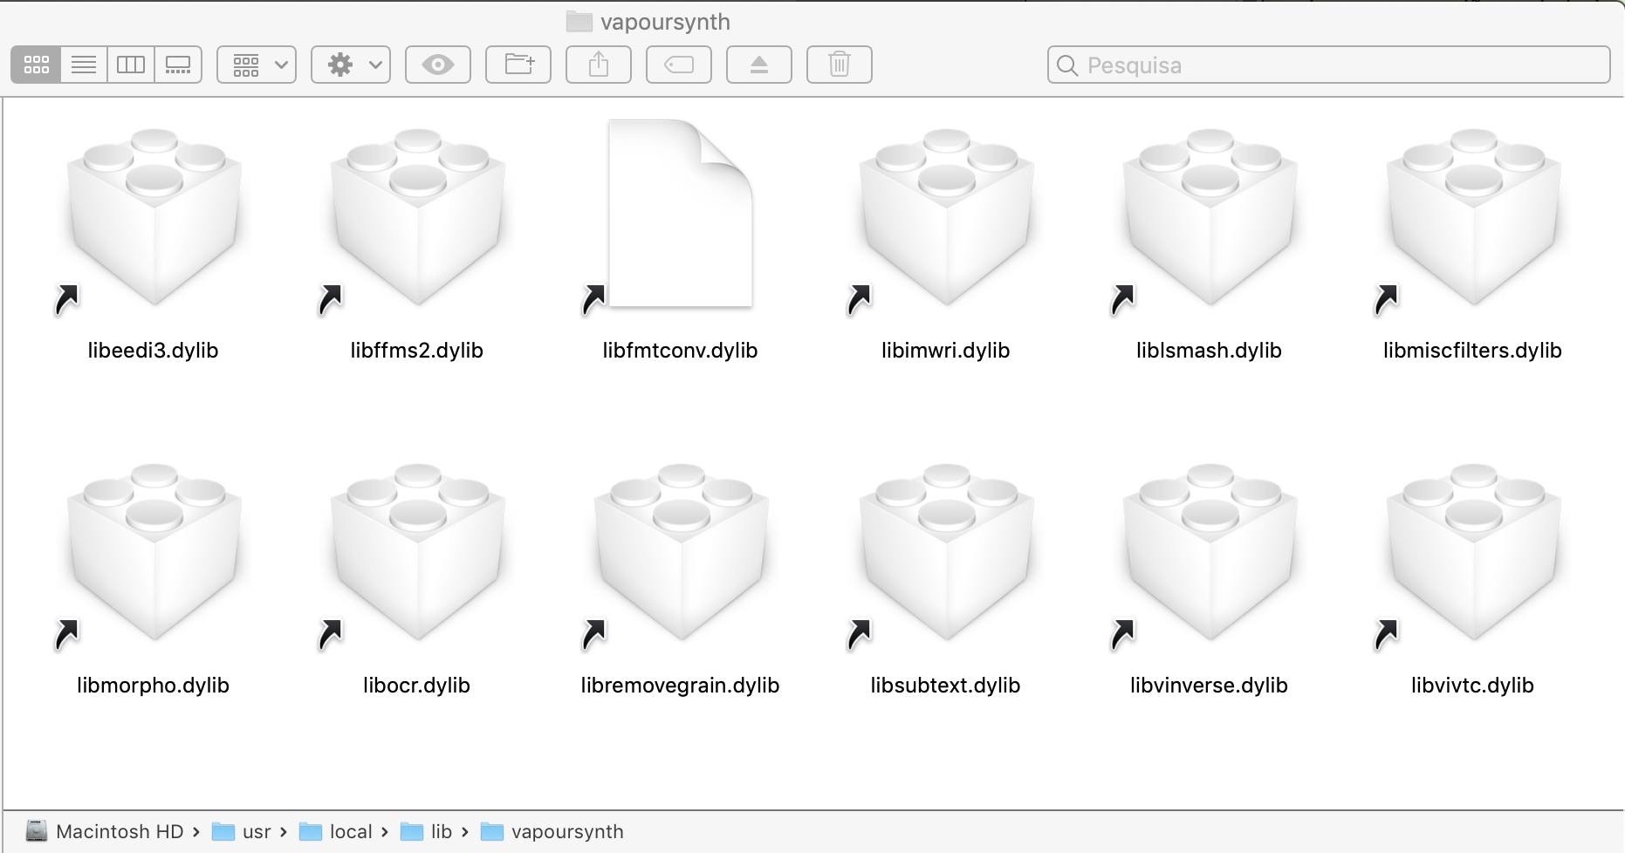Select the libmorpho.dylib file icon

[x=154, y=552]
